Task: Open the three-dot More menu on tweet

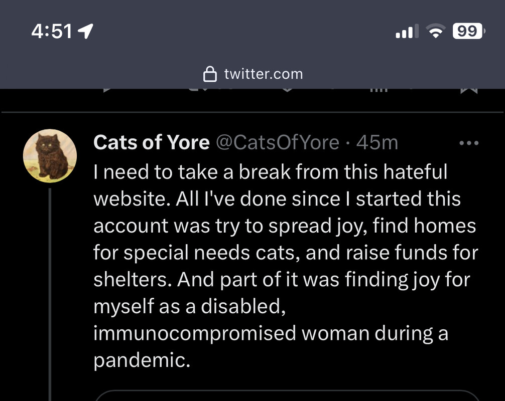Action: pos(469,143)
